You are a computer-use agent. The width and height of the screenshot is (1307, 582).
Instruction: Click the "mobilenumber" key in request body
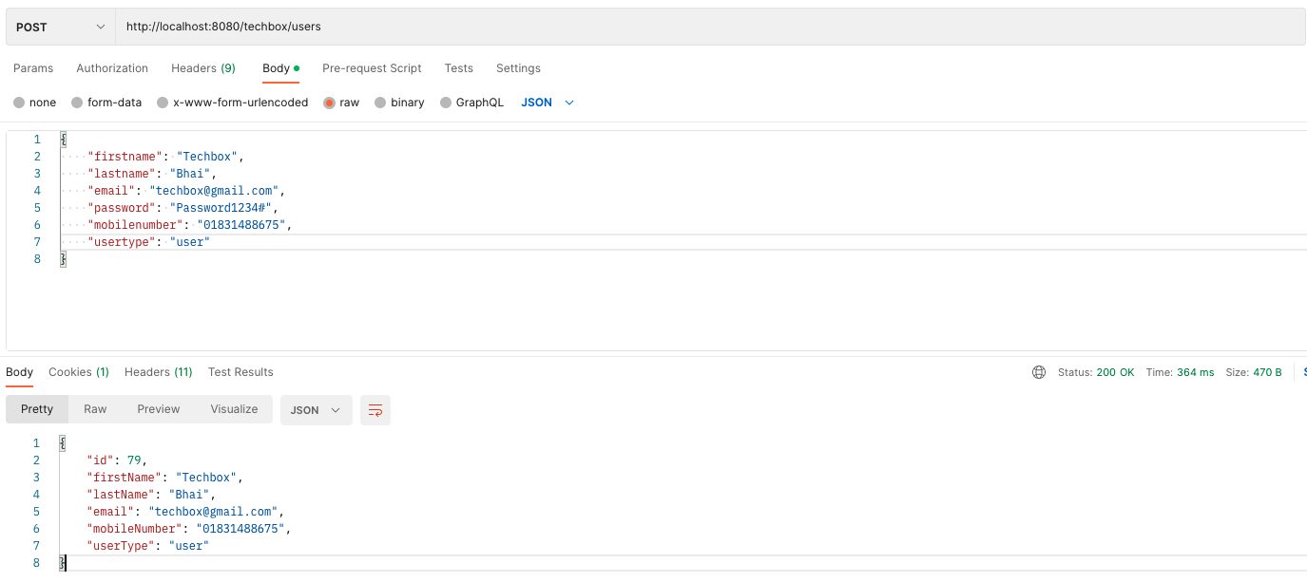pos(135,225)
